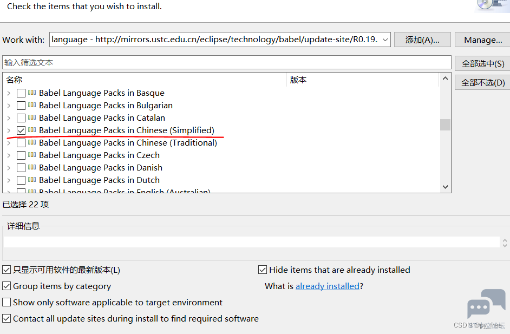The height and width of the screenshot is (334, 510).
Task: Focus the 输入筛选文本 filter text field
Action: [x=226, y=63]
